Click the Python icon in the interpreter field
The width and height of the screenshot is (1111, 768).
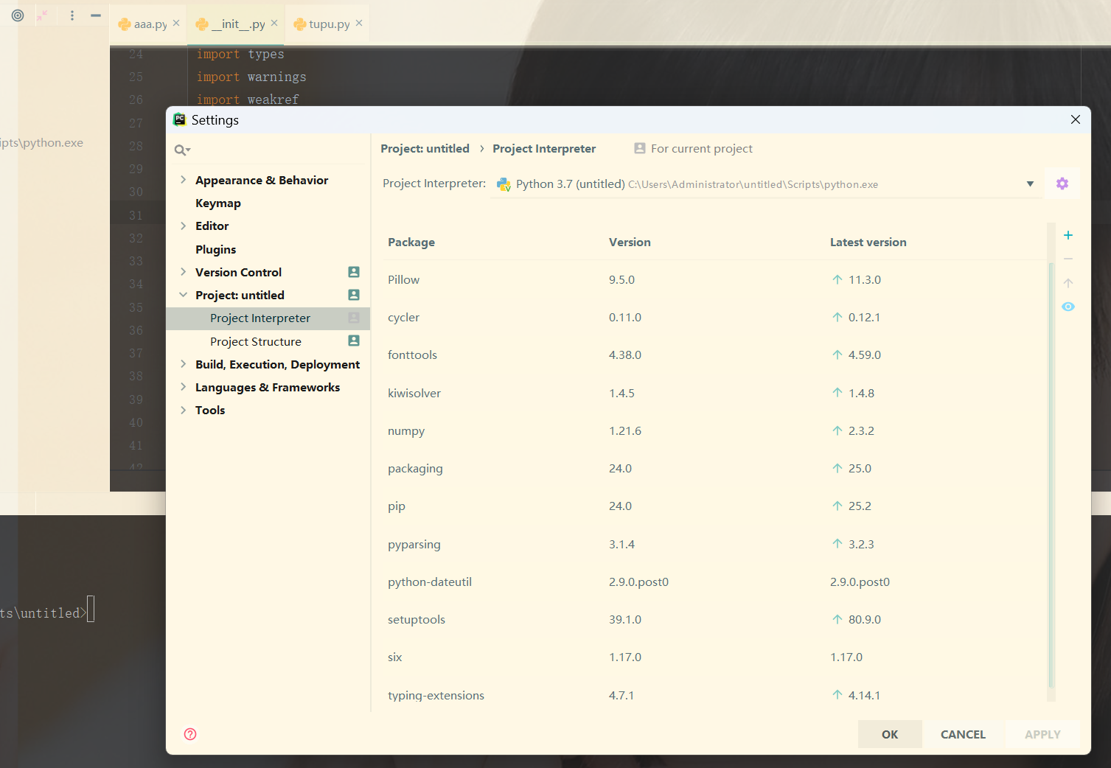click(504, 184)
